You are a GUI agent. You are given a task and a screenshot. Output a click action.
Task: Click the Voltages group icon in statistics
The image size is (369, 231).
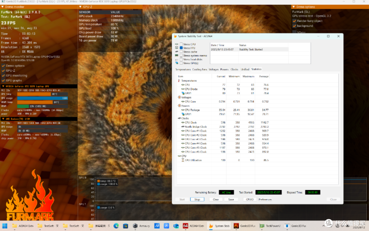179,97
